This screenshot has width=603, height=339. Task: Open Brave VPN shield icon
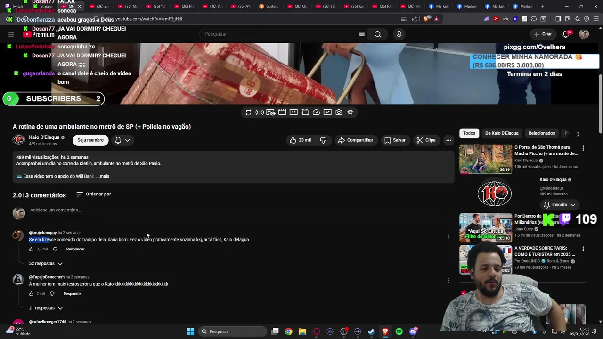click(x=587, y=19)
